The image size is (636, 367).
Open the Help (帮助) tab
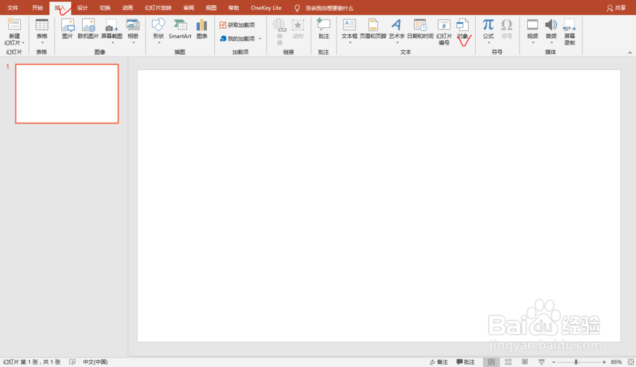[233, 8]
